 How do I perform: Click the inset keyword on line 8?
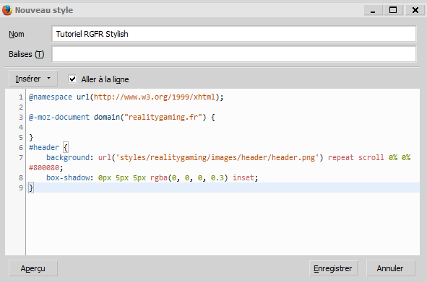(x=243, y=177)
